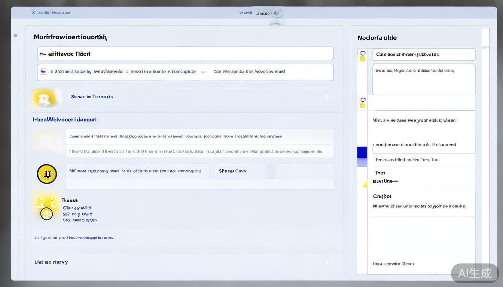Click the second blue-yellow icon in right sidebar
Image resolution: width=503 pixels, height=287 pixels.
point(362,102)
